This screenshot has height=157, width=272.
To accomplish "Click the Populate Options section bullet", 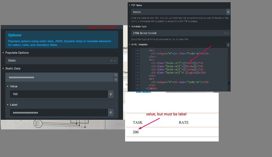I will coord(3,53).
